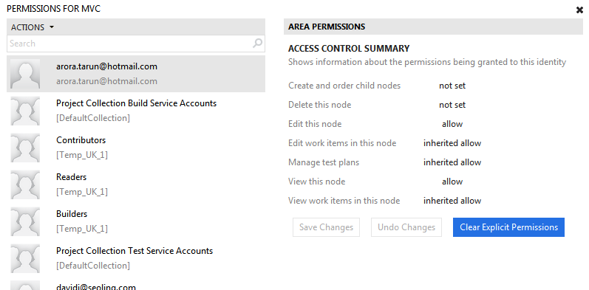Click the 'View this node' label
This screenshot has width=589, height=290.
click(316, 182)
